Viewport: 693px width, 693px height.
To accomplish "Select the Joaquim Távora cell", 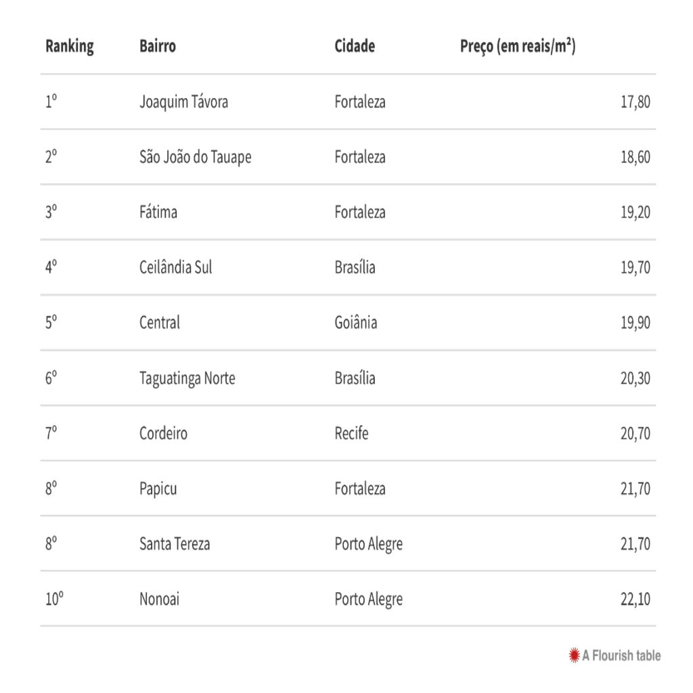I will click(183, 102).
